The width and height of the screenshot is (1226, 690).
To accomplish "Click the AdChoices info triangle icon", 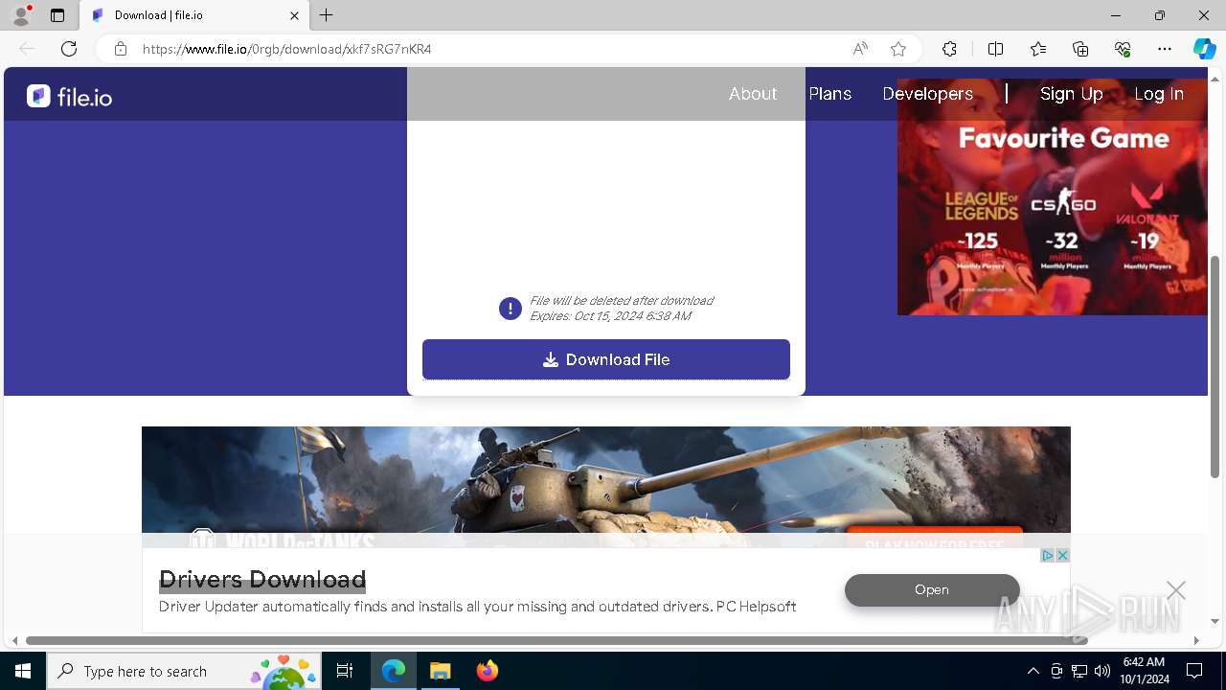I will (x=1048, y=556).
